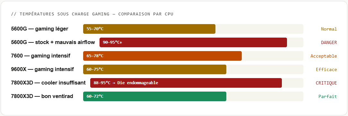Click the orange 65–78°C bar

(x=162, y=56)
